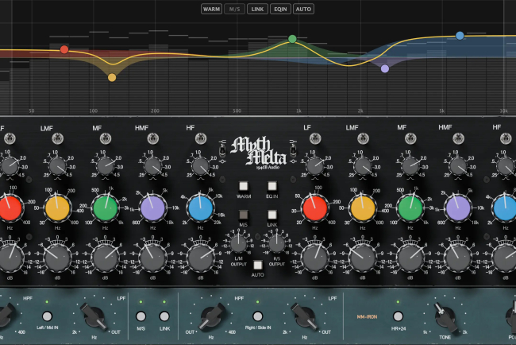This screenshot has height=345, width=516.
Task: Click the L/M channel LMF gain dB knob
Action: click(58, 258)
